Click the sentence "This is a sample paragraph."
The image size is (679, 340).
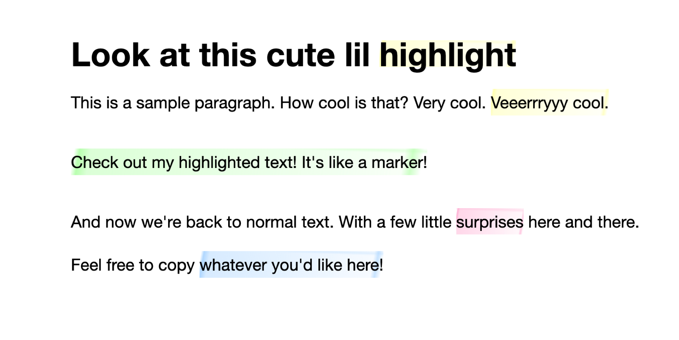pos(173,103)
